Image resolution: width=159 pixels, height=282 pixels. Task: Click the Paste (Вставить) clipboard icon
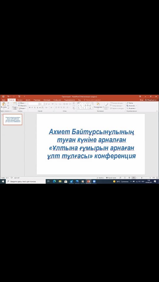4,104
